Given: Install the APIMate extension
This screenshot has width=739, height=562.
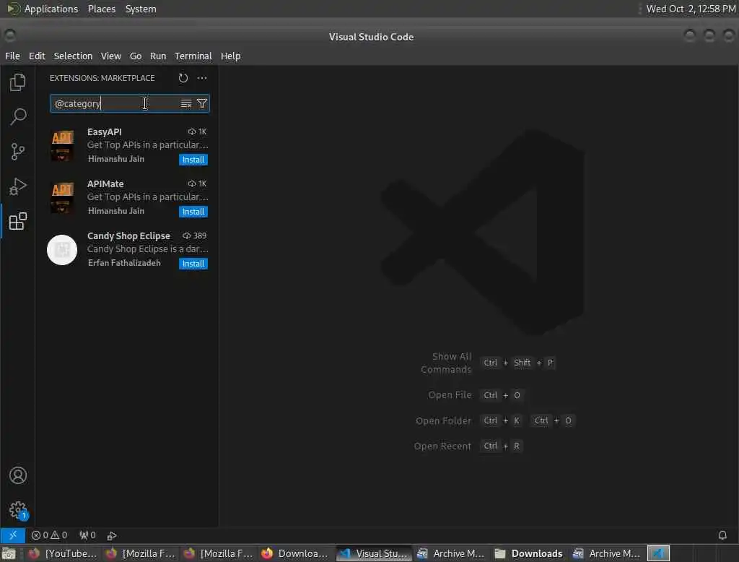Looking at the screenshot, I should coord(193,212).
